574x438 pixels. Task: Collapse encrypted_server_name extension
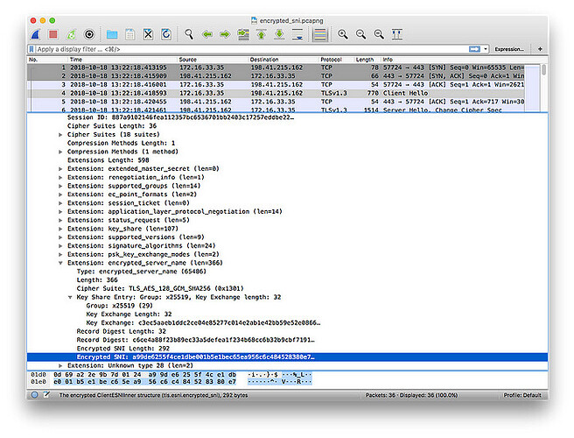(x=60, y=263)
